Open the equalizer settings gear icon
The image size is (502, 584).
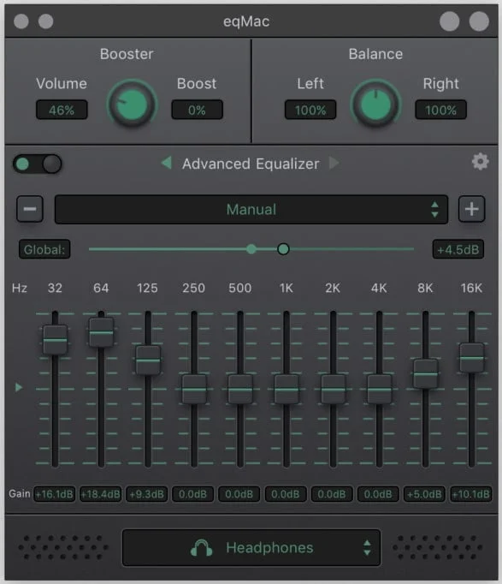pyautogui.click(x=480, y=162)
